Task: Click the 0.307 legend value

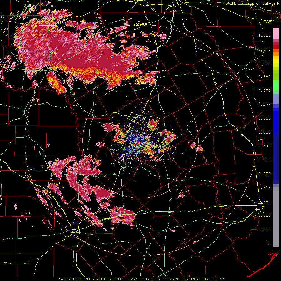Action: [264, 215]
